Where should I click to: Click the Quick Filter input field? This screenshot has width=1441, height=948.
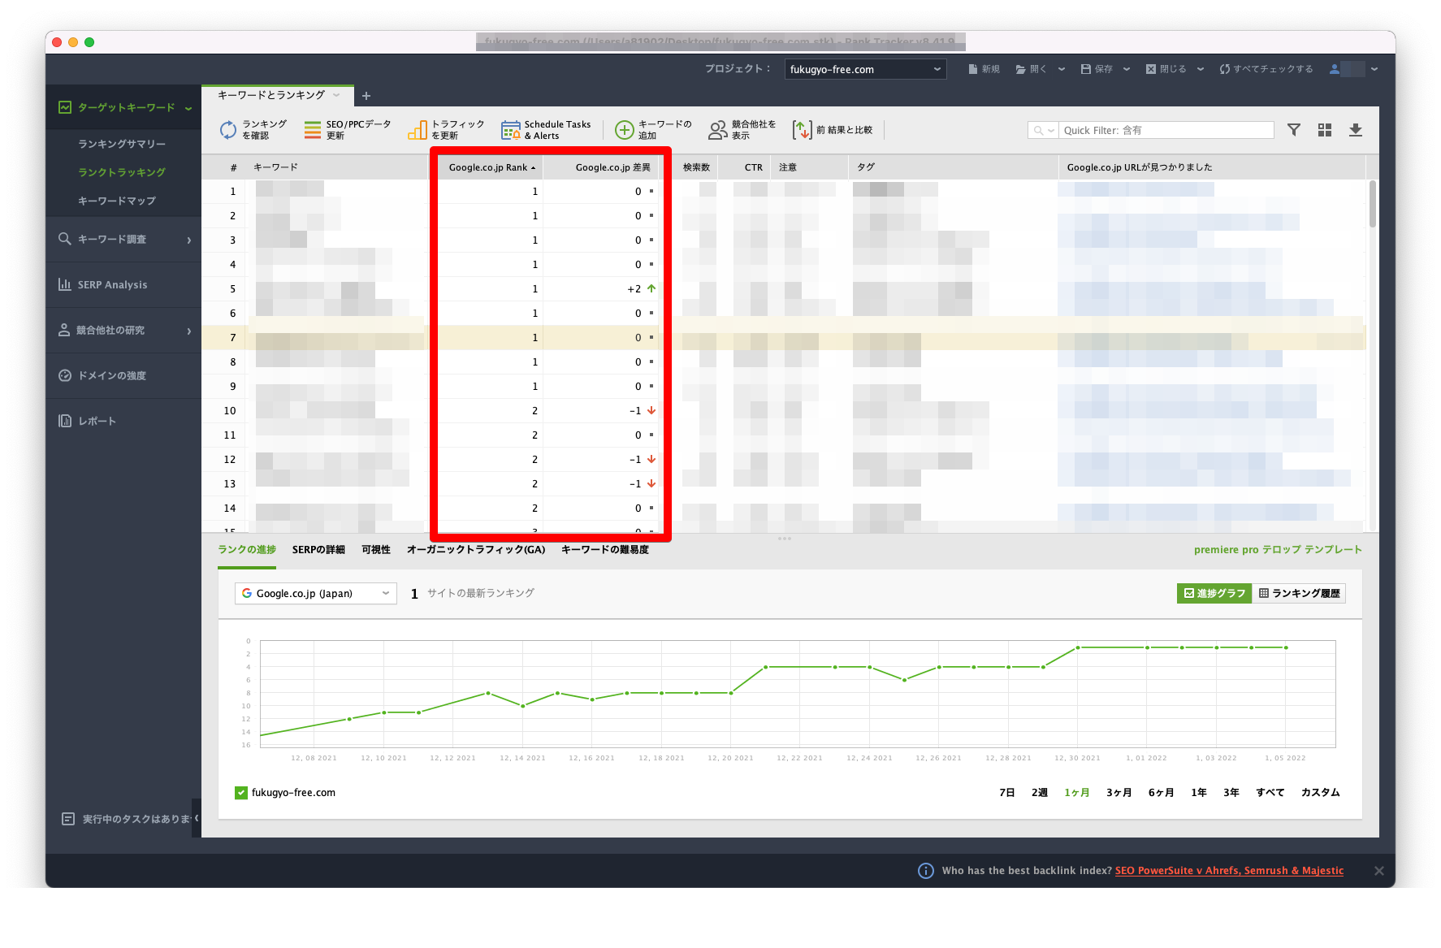1166,130
